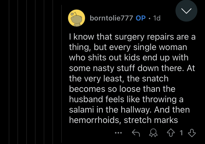Image resolution: width=205 pixels, height=144 pixels.
Task: Tap the vote count showing 1
Action: click(181, 133)
